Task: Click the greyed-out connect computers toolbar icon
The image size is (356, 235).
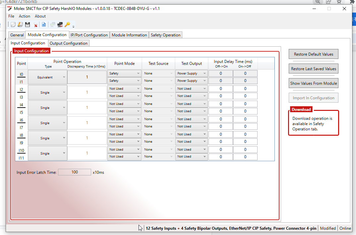Action: (x=53, y=25)
